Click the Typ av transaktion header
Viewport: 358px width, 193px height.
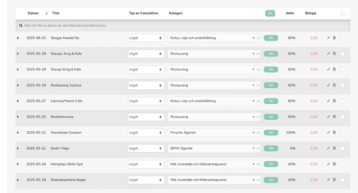click(x=143, y=13)
